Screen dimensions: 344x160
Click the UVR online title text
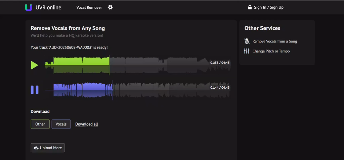point(48,7)
